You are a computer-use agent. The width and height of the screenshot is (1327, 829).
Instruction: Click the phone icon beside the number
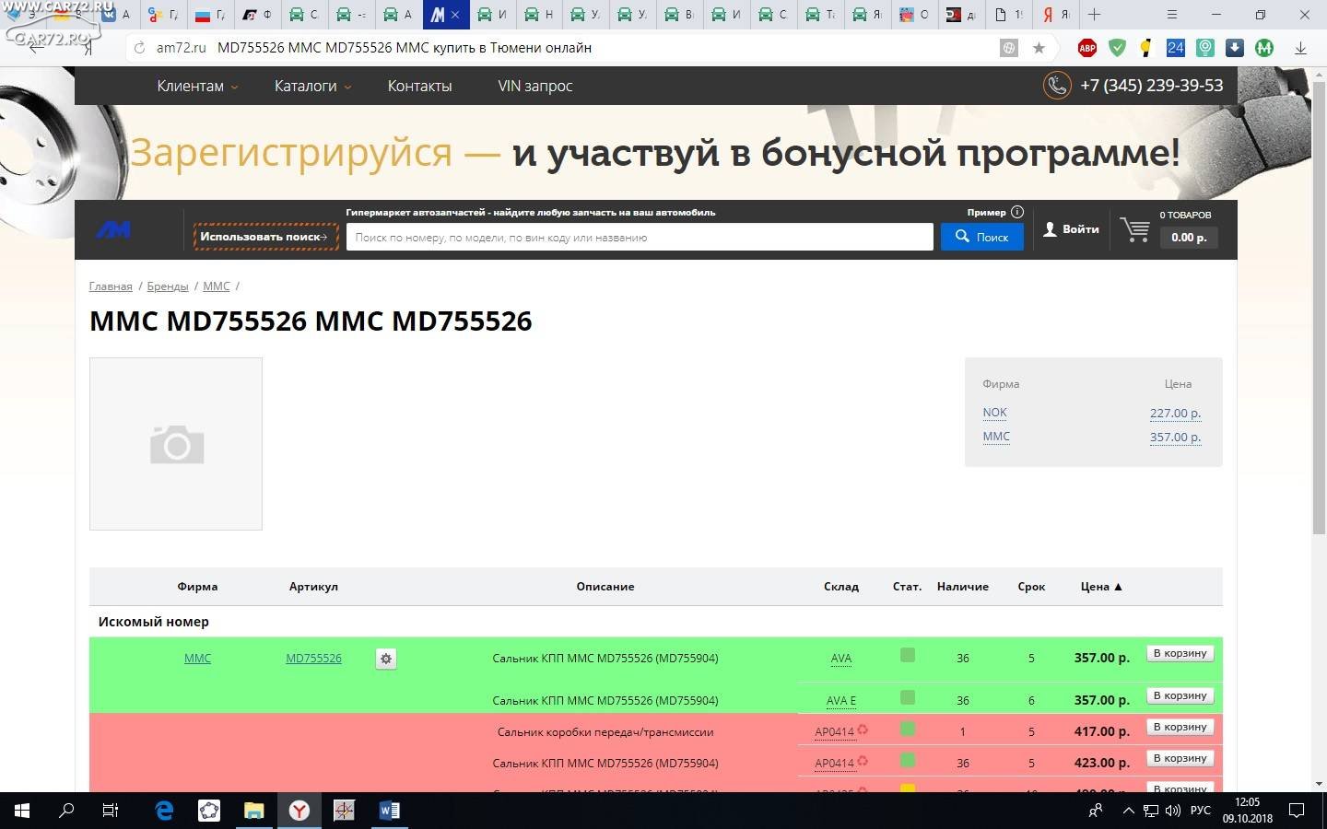click(1057, 86)
